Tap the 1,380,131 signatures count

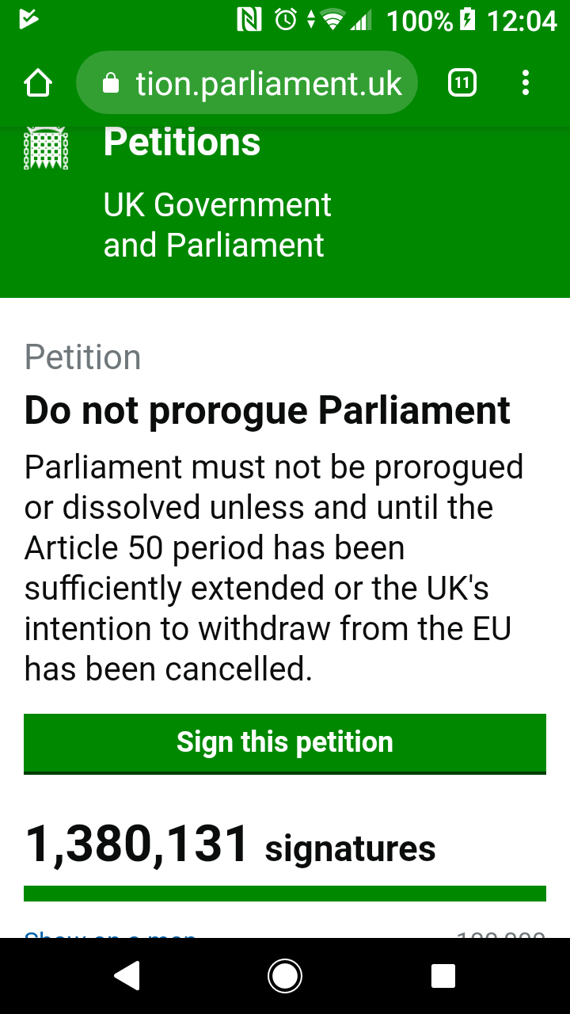tap(230, 844)
